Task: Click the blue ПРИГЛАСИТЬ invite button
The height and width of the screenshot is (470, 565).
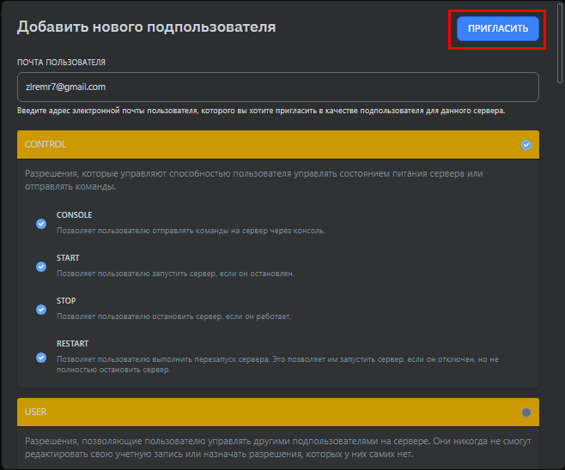Action: coord(498,28)
